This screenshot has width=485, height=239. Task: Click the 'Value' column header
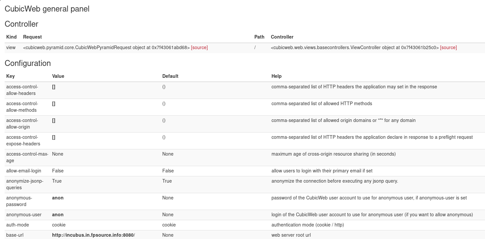(x=58, y=76)
